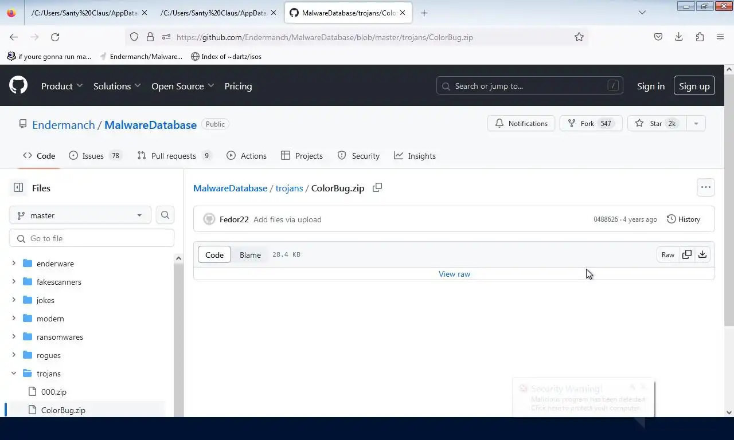Image resolution: width=734 pixels, height=440 pixels.
Task: Expand the rogues folder chevron
Action: point(14,355)
